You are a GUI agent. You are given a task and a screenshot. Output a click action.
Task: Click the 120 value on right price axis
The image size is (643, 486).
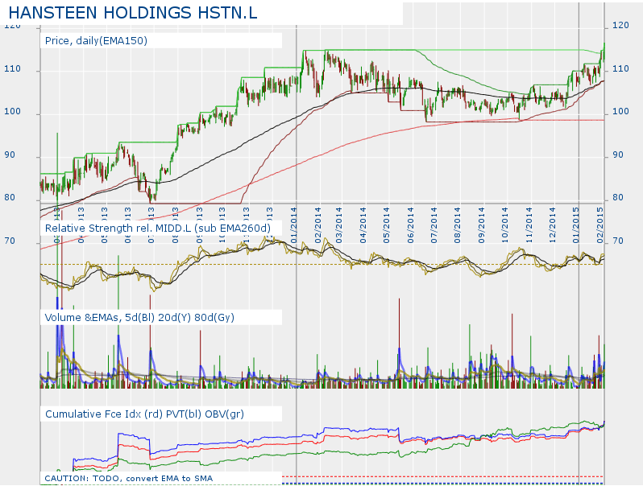click(620, 26)
